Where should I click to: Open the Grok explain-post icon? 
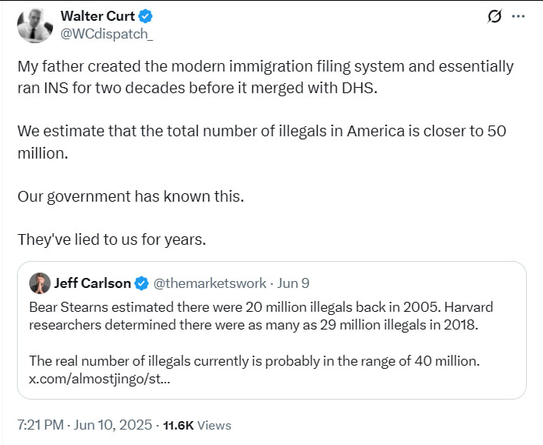pos(495,16)
